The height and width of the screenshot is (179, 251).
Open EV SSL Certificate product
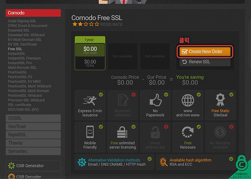[x=22, y=44]
